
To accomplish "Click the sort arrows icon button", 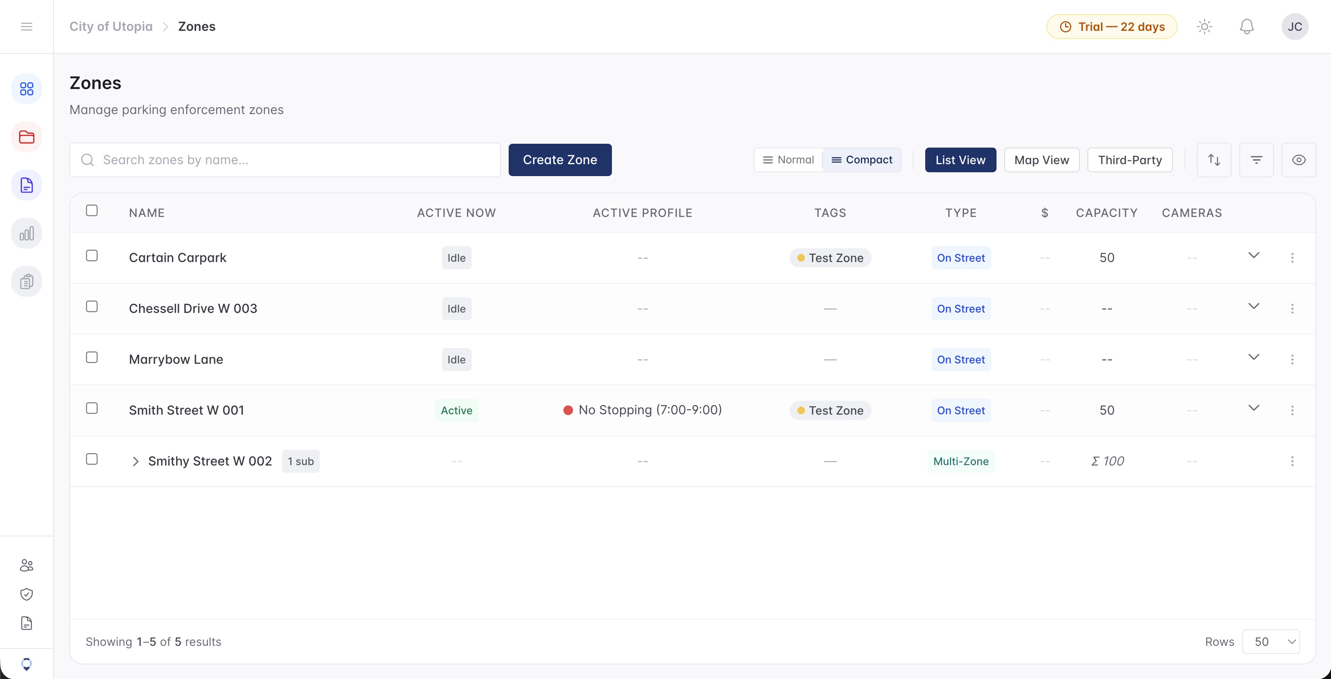I will (x=1214, y=160).
